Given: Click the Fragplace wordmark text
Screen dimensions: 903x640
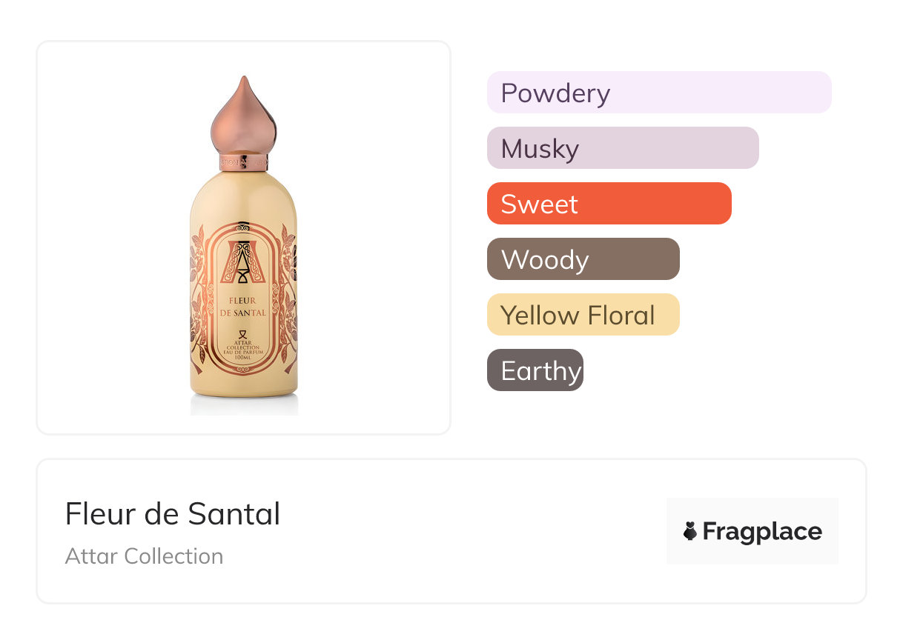Looking at the screenshot, I should click(x=762, y=531).
